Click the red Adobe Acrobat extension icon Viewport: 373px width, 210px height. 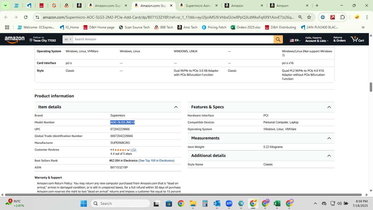(333, 17)
